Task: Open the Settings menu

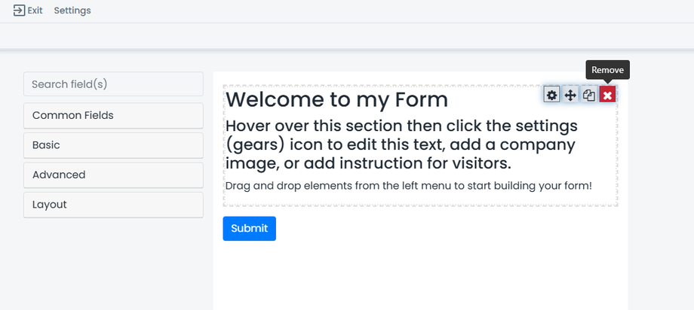Action: [x=72, y=11]
